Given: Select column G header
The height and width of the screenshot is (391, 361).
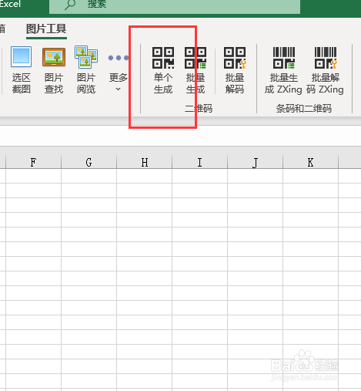Looking at the screenshot, I should [89, 162].
